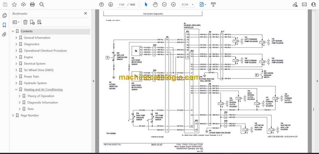Expand General Information bookmark

click(16, 38)
